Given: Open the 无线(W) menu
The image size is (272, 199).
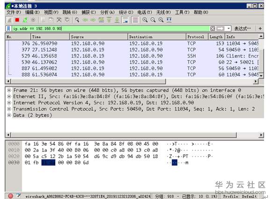Looking at the screenshot, I should click(x=163, y=12).
